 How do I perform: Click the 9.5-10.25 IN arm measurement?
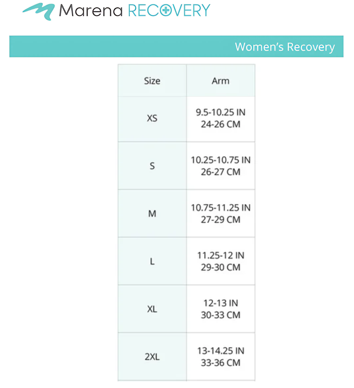pos(220,112)
